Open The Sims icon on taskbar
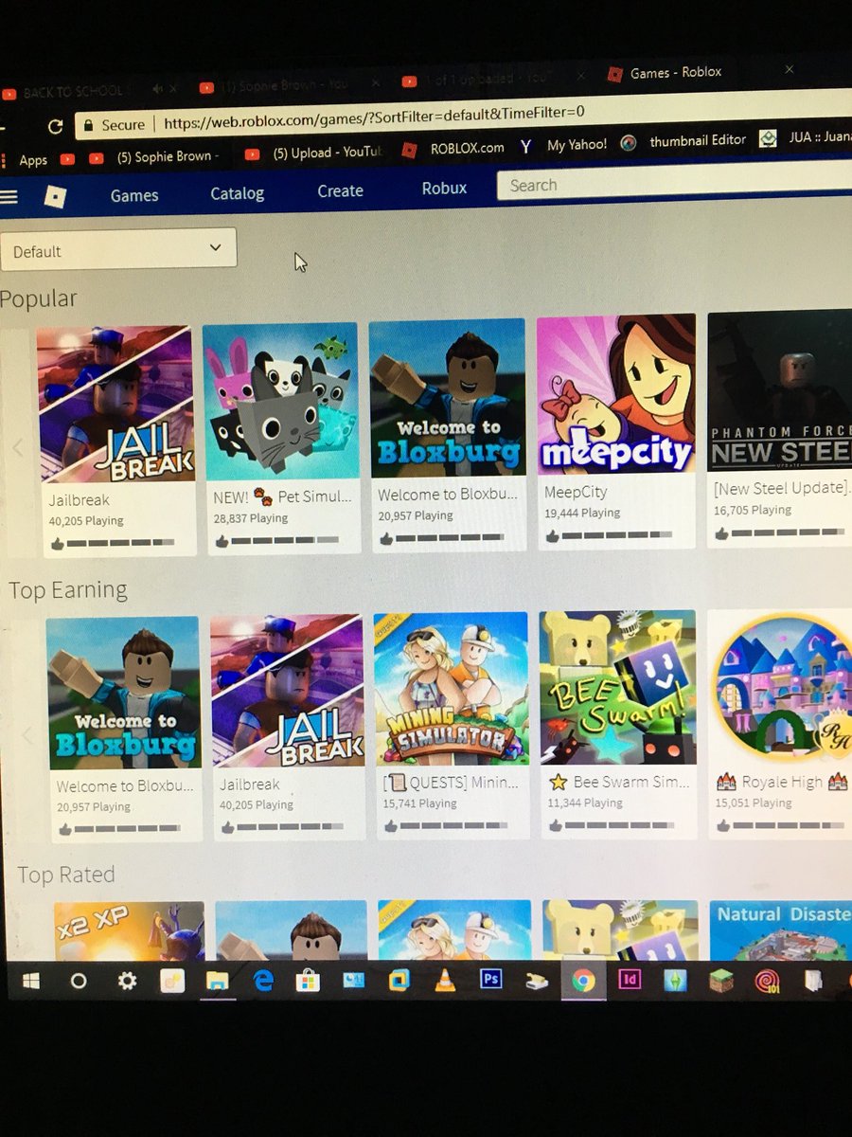The height and width of the screenshot is (1137, 852). [x=675, y=980]
